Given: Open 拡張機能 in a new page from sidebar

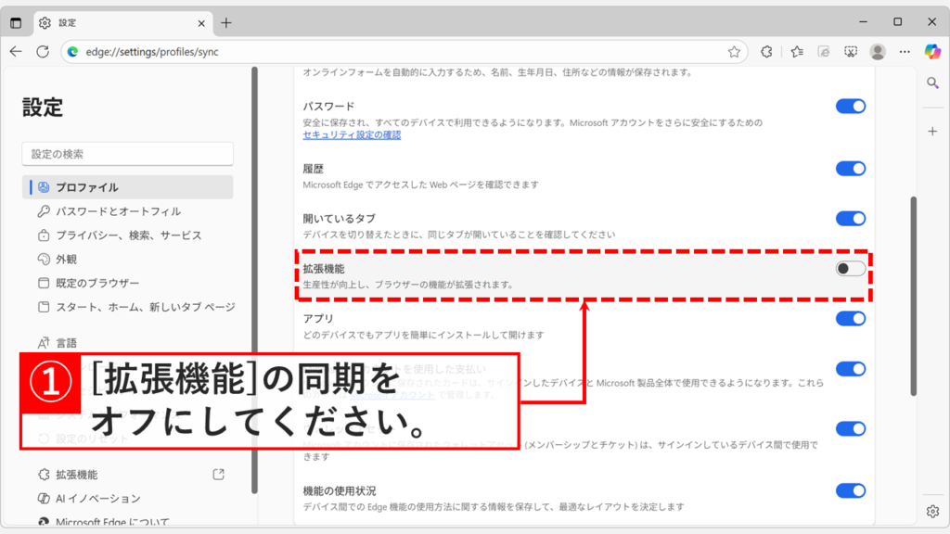Looking at the screenshot, I should (217, 474).
